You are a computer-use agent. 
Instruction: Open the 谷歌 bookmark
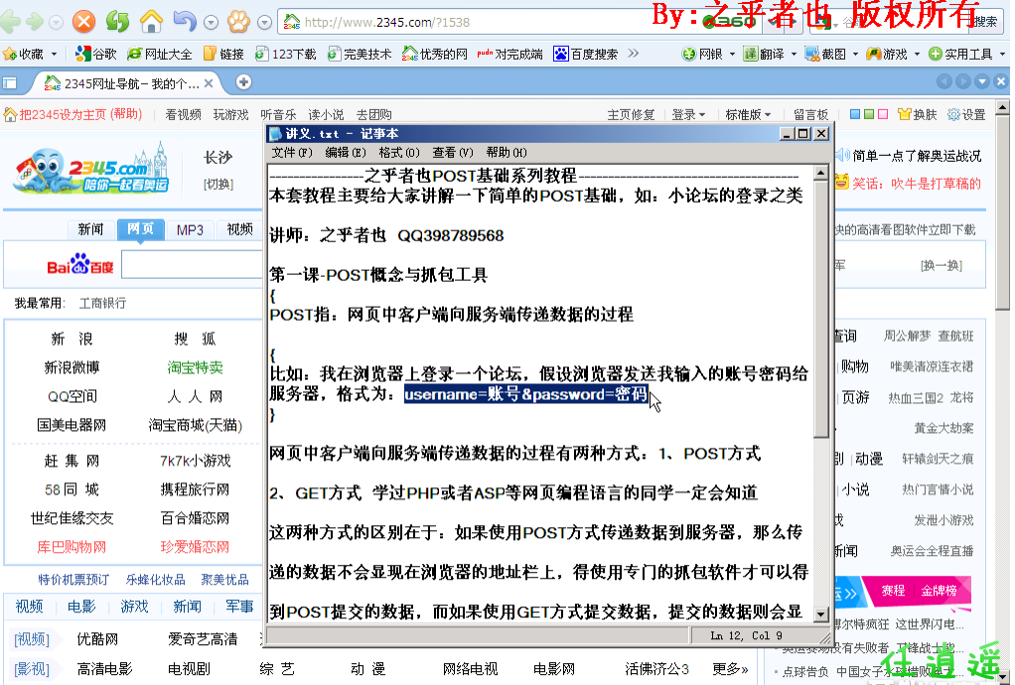pos(95,55)
